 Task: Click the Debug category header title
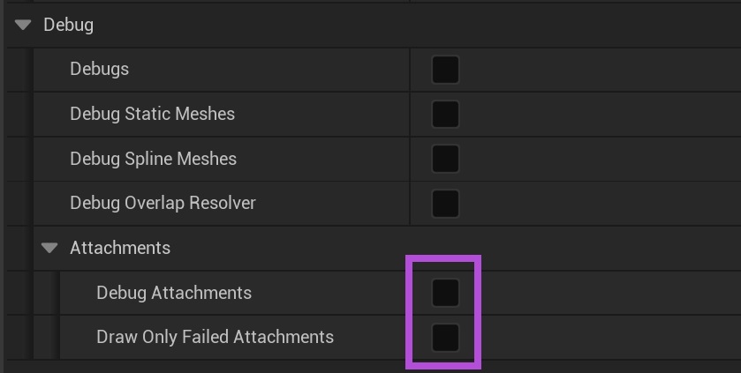tap(68, 25)
